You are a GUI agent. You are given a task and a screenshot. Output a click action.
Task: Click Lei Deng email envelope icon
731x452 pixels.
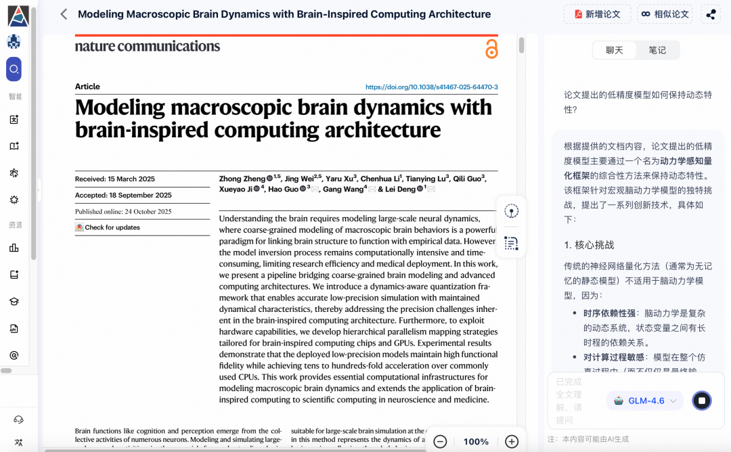tap(431, 189)
